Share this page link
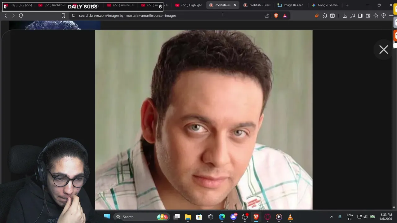The image size is (397, 223). coord(267,15)
